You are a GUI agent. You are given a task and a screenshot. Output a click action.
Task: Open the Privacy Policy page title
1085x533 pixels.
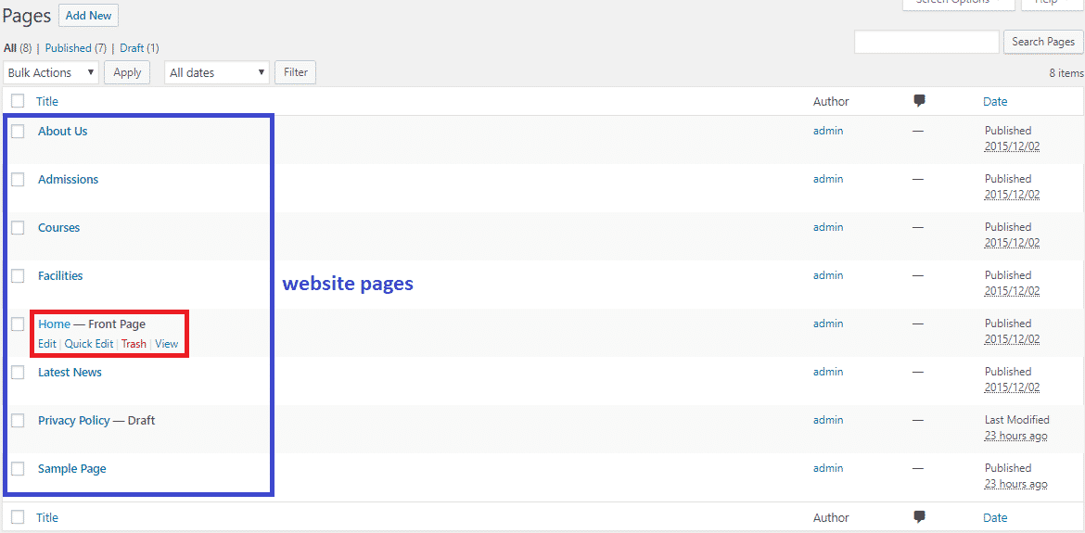click(74, 420)
